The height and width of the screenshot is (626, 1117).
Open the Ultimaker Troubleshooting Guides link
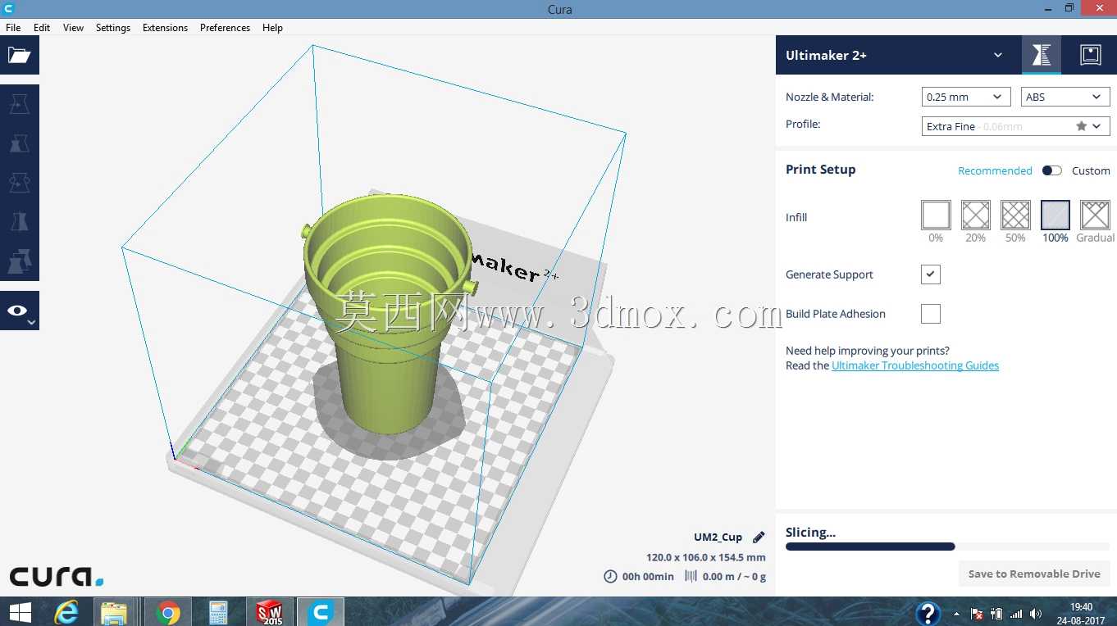[915, 365]
